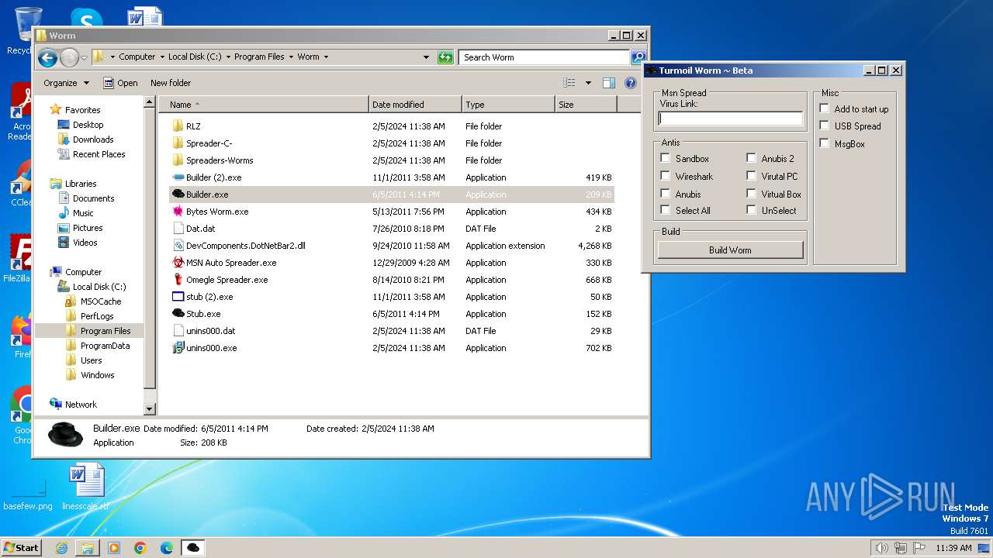Select the DevComponents.DotNetBar2.dll file icon
Viewport: 993px width, 558px height.
(178, 246)
